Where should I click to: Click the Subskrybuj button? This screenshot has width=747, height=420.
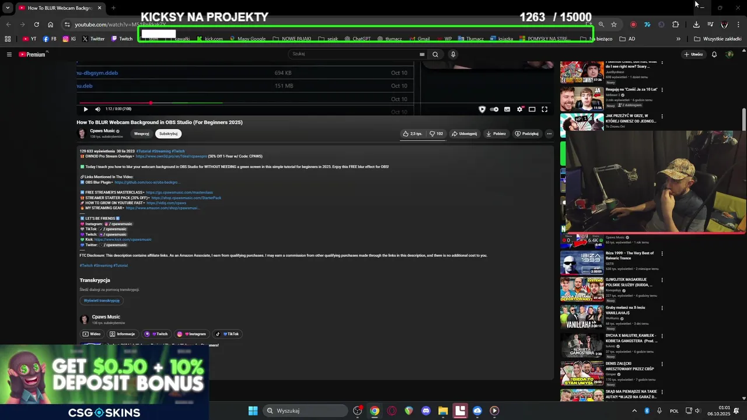168,134
